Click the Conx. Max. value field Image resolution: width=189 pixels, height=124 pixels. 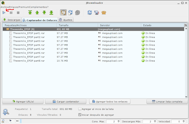coord(112,121)
